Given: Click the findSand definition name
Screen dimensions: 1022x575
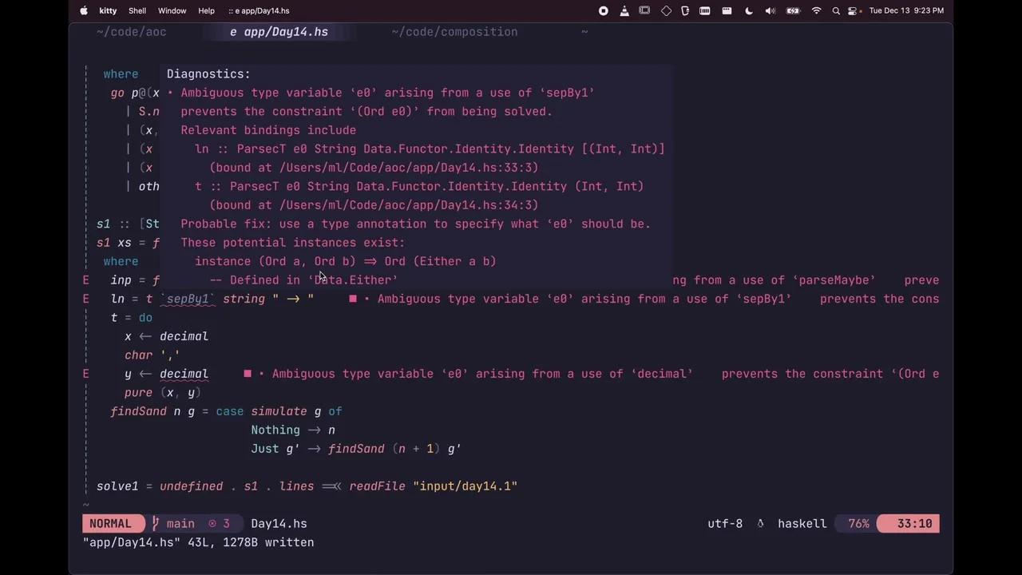Looking at the screenshot, I should (x=139, y=411).
